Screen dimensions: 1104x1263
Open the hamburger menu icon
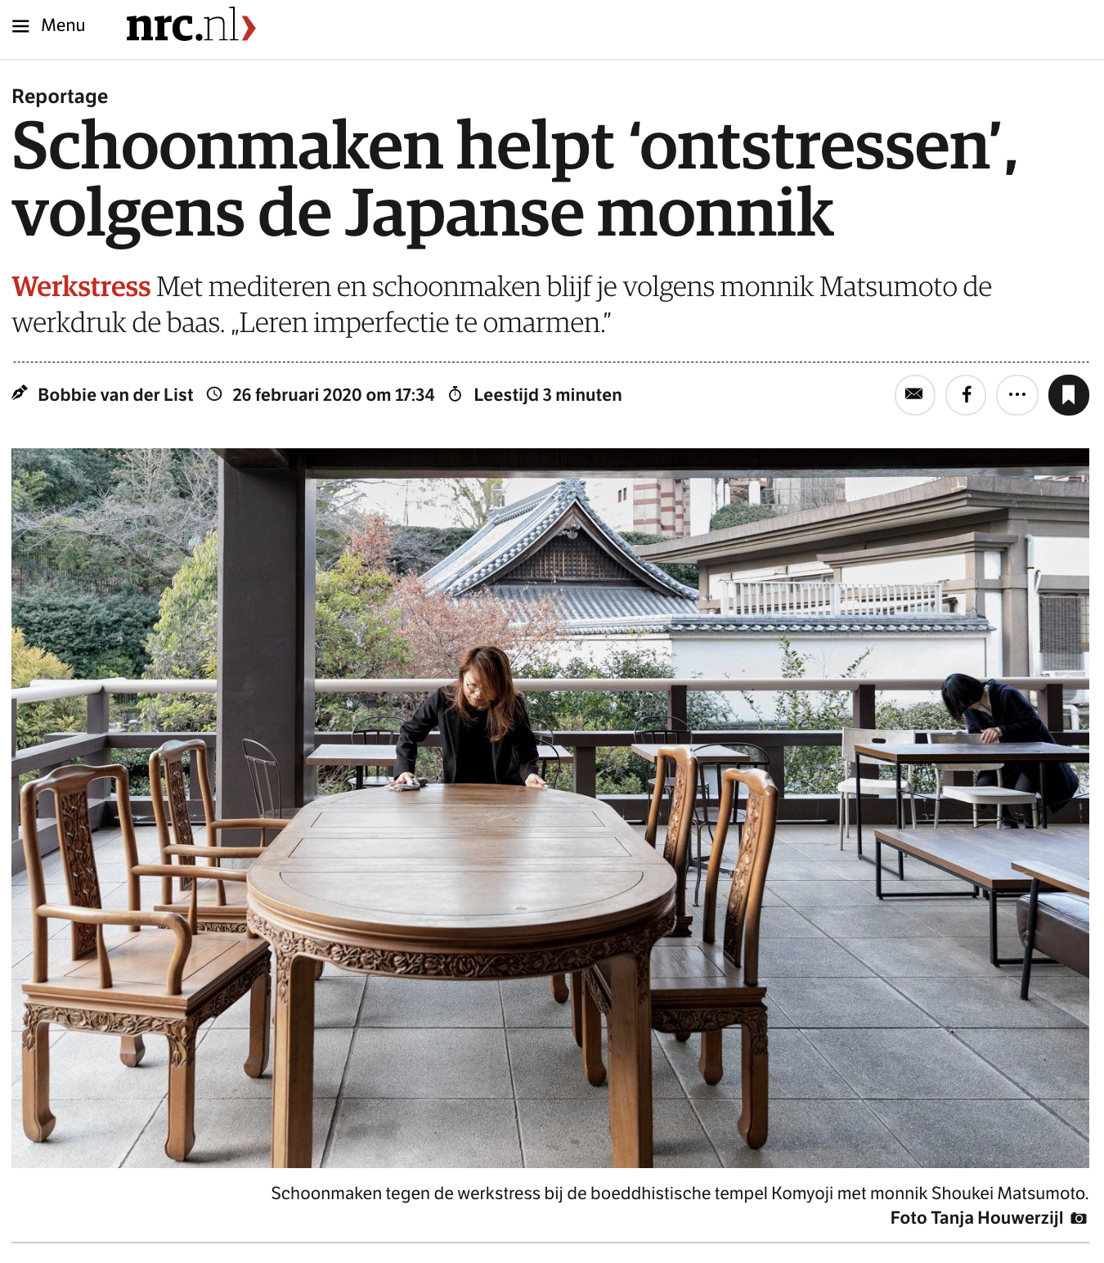20,26
